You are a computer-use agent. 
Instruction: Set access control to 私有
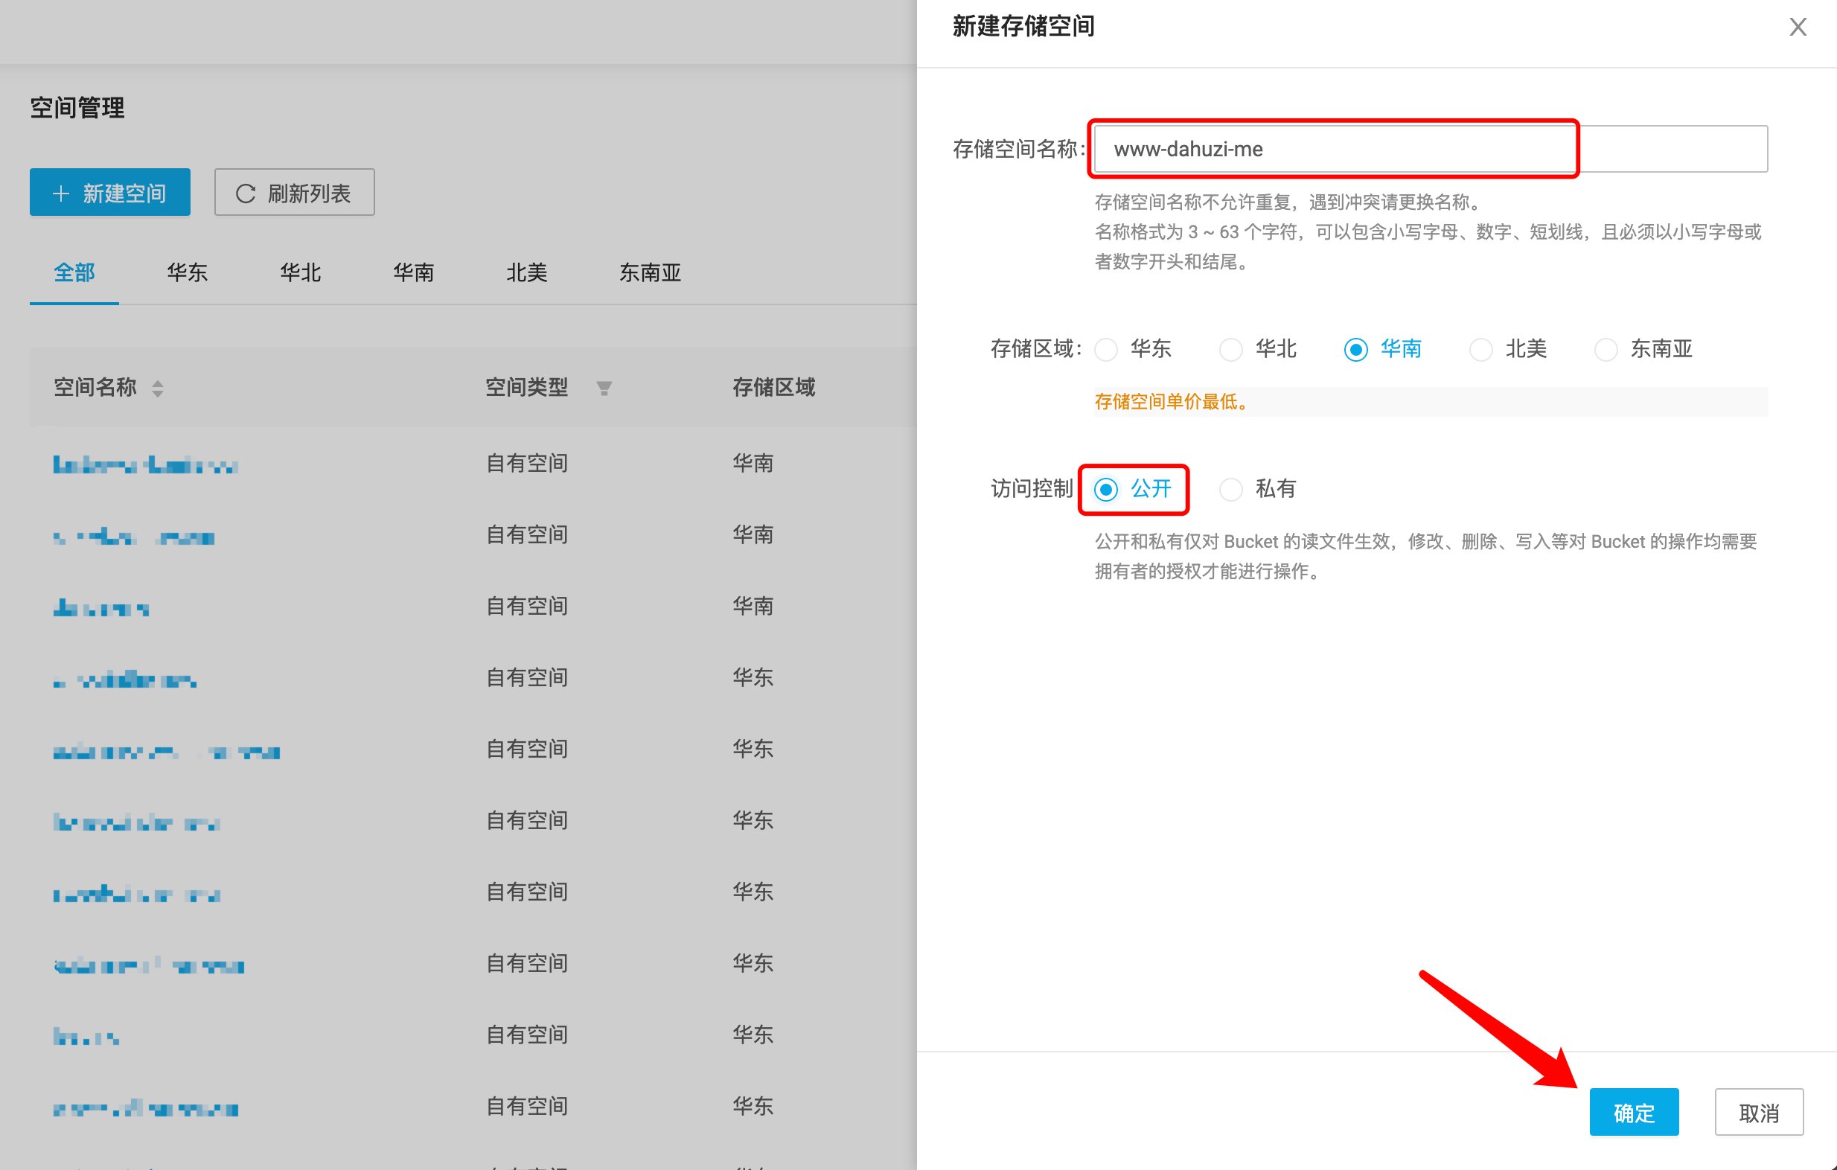click(1230, 489)
